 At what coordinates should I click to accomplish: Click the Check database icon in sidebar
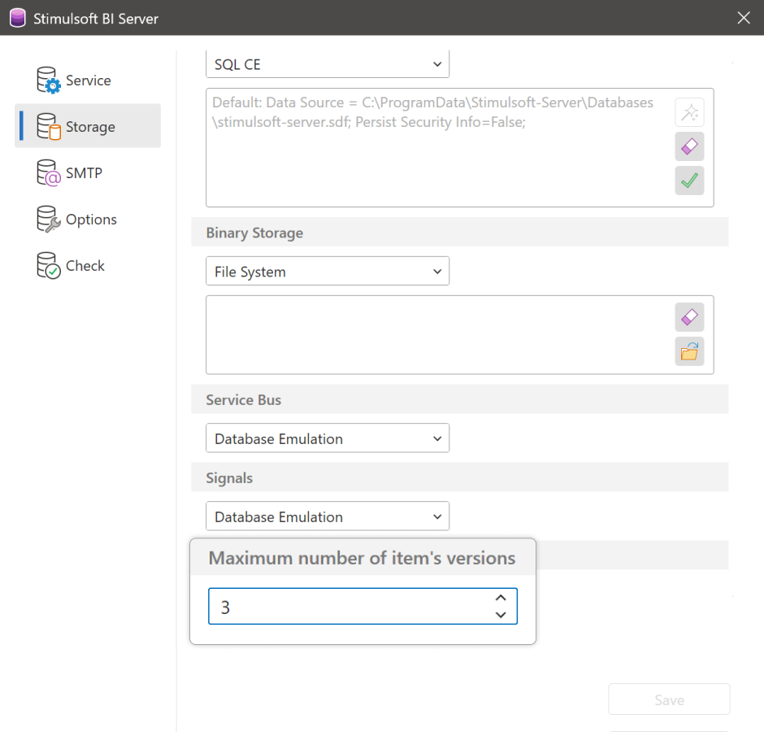point(49,266)
